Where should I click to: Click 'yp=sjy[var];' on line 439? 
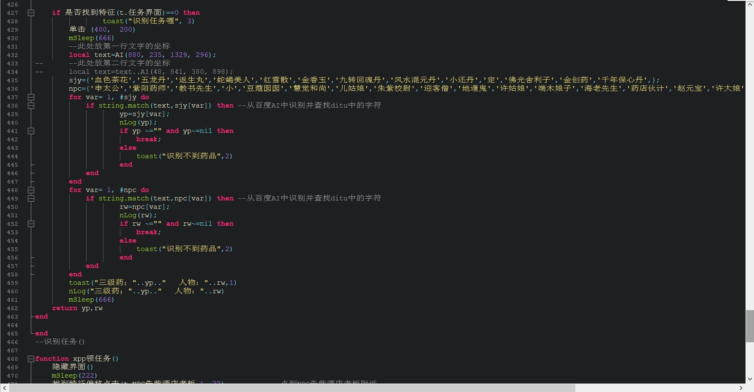coord(144,114)
